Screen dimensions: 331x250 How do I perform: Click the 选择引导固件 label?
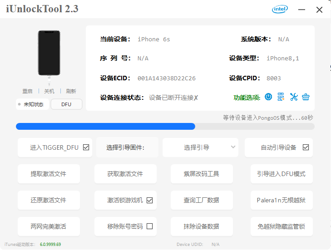pos(125,147)
